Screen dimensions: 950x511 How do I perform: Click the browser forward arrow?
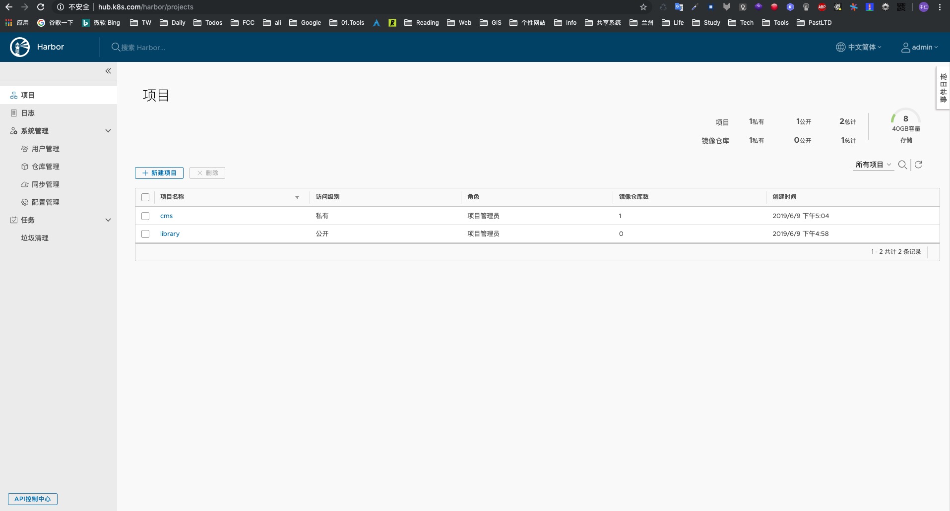click(x=25, y=7)
